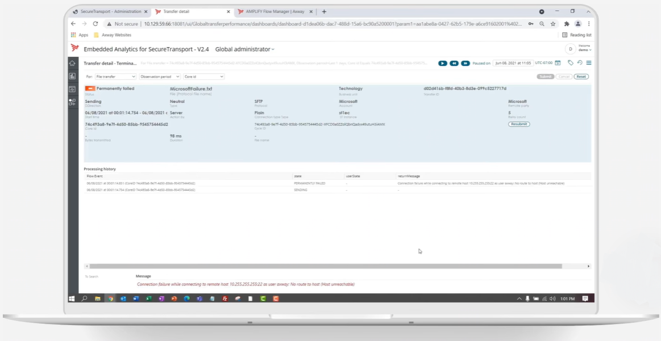The image size is (661, 341).
Task: Open Outlook from taskbar
Action: (x=123, y=298)
